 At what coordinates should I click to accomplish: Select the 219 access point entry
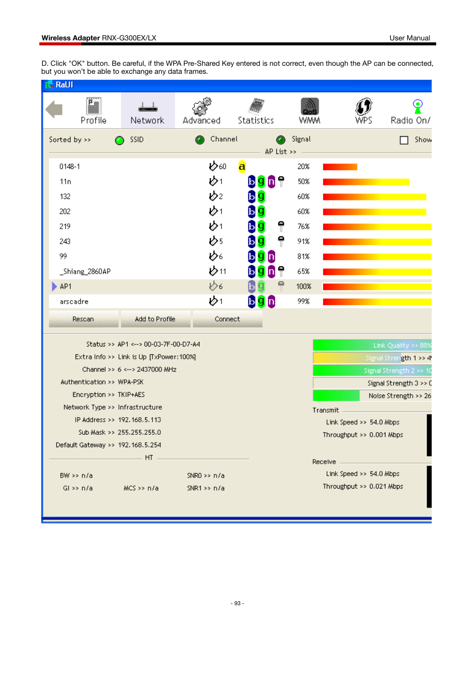pyautogui.click(x=240, y=226)
